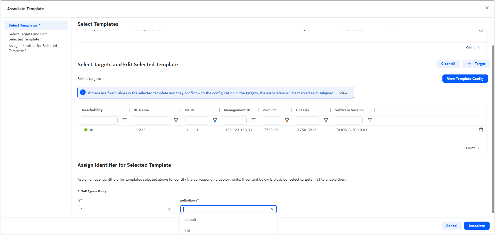Clear the id field with X icon
The width and height of the screenshot is (495, 235).
[169, 209]
